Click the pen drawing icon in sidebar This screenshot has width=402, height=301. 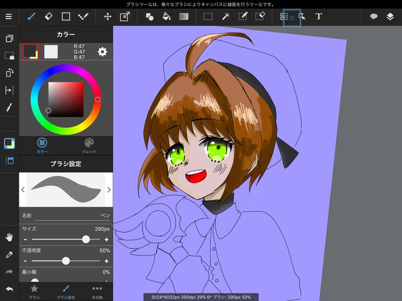(x=9, y=107)
